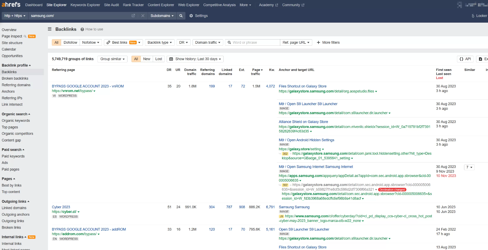Open the DR filter dropdown
Image resolution: width=488 pixels, height=250 pixels.
[x=183, y=42]
